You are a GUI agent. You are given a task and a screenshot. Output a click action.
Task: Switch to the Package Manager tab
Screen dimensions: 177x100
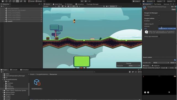92,4
